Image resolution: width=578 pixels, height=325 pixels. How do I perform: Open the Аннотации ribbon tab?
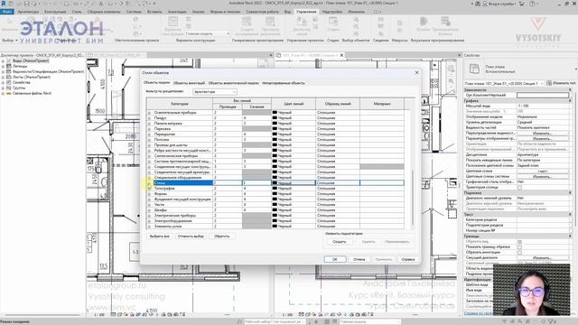coord(177,12)
